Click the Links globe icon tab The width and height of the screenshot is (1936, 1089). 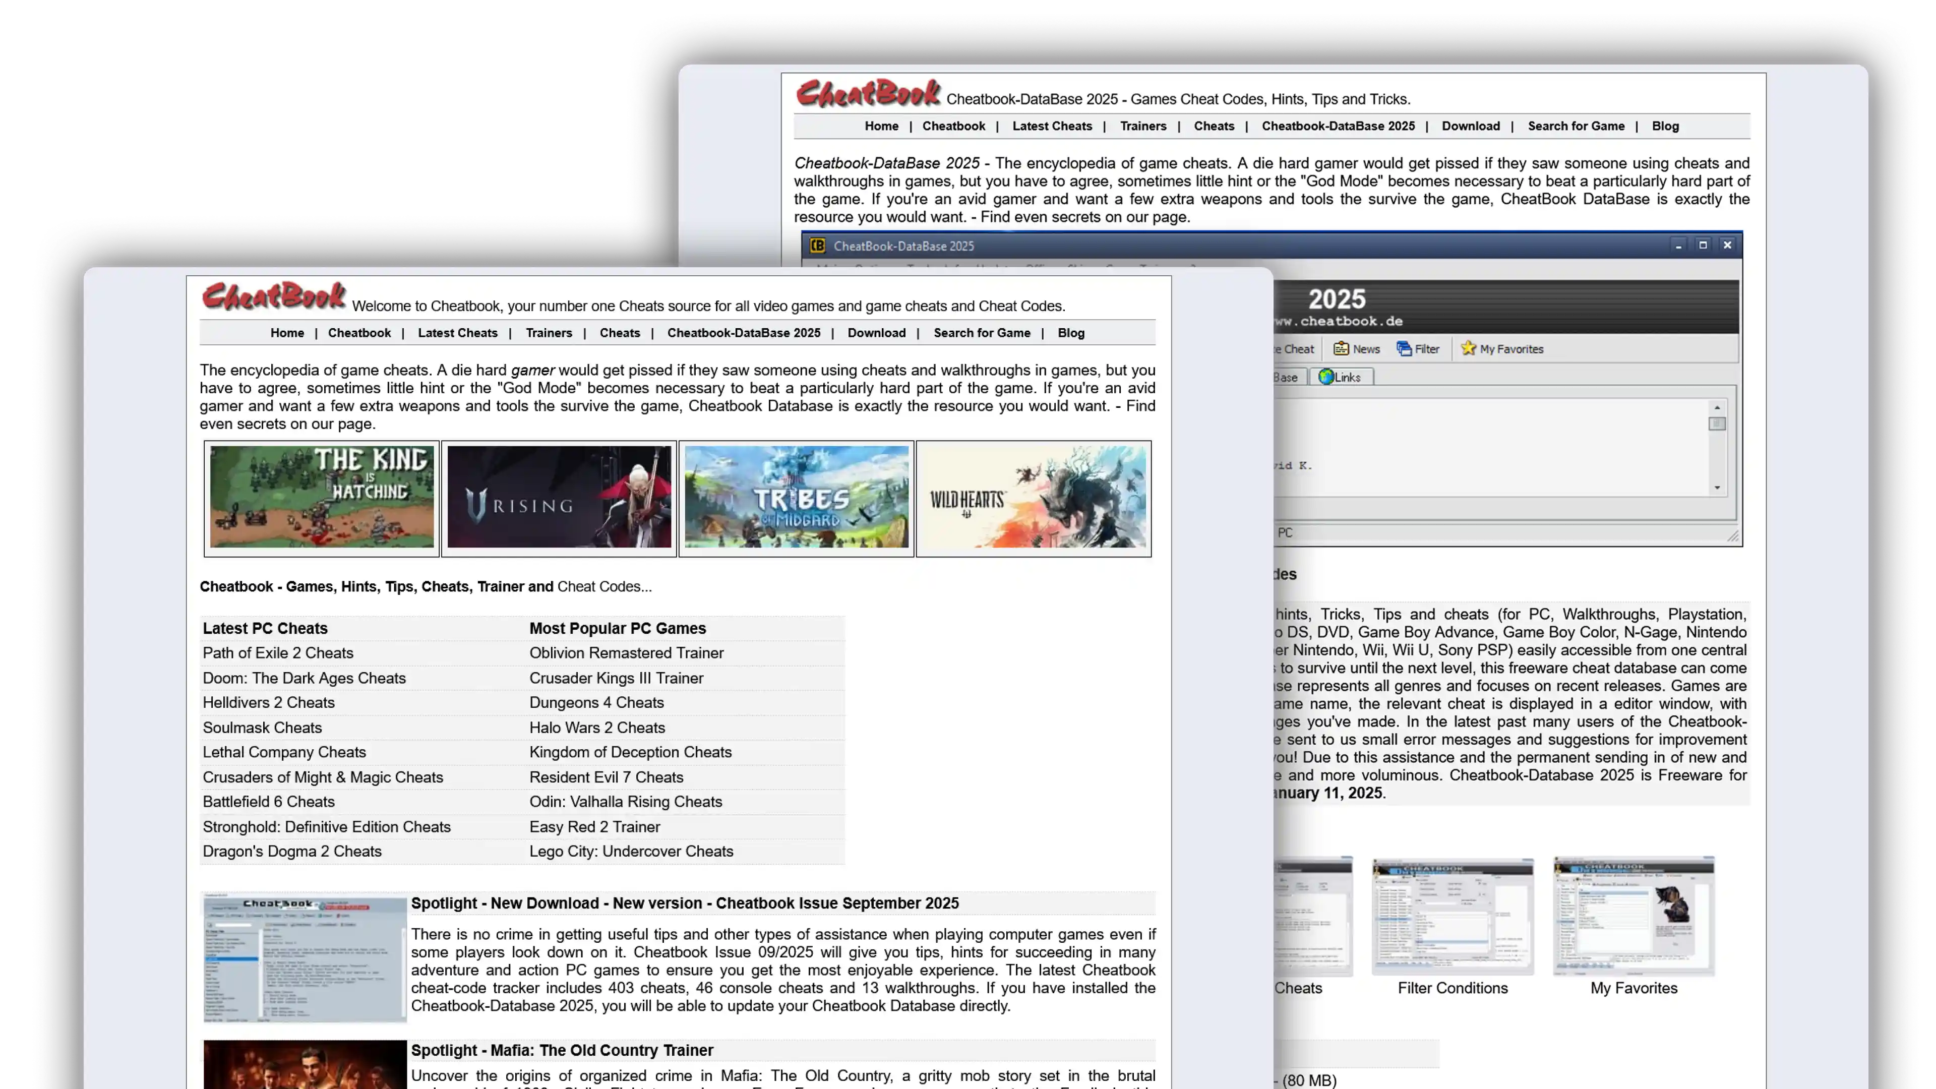(x=1326, y=377)
